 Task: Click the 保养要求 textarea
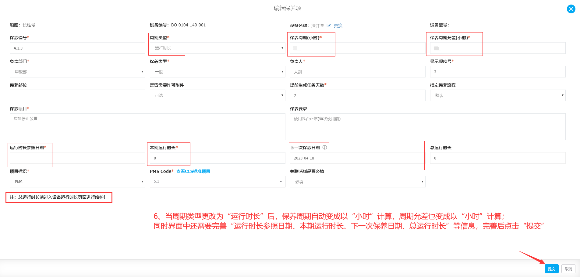(428, 127)
